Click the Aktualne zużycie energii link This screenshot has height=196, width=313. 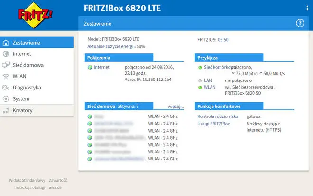[116, 47]
